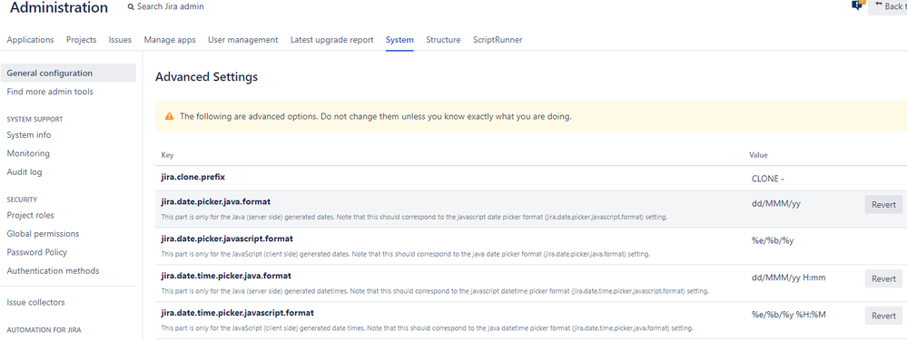Viewport: 907px width, 341px height.
Task: Open the Structure tab
Action: [443, 40]
